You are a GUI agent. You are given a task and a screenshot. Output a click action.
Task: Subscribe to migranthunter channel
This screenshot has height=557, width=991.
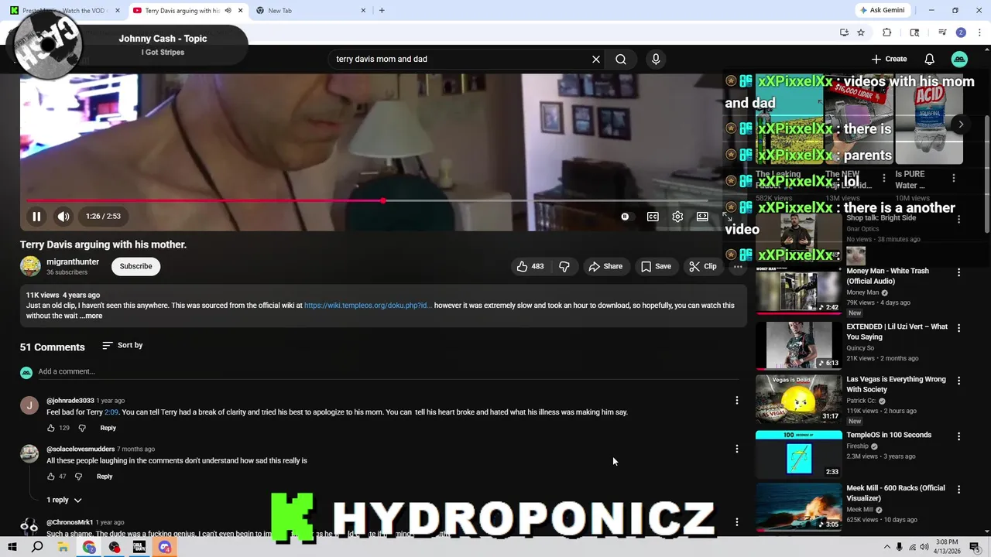tap(135, 266)
